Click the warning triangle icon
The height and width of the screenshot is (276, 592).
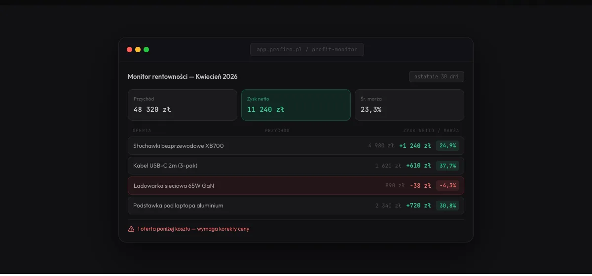click(x=131, y=229)
